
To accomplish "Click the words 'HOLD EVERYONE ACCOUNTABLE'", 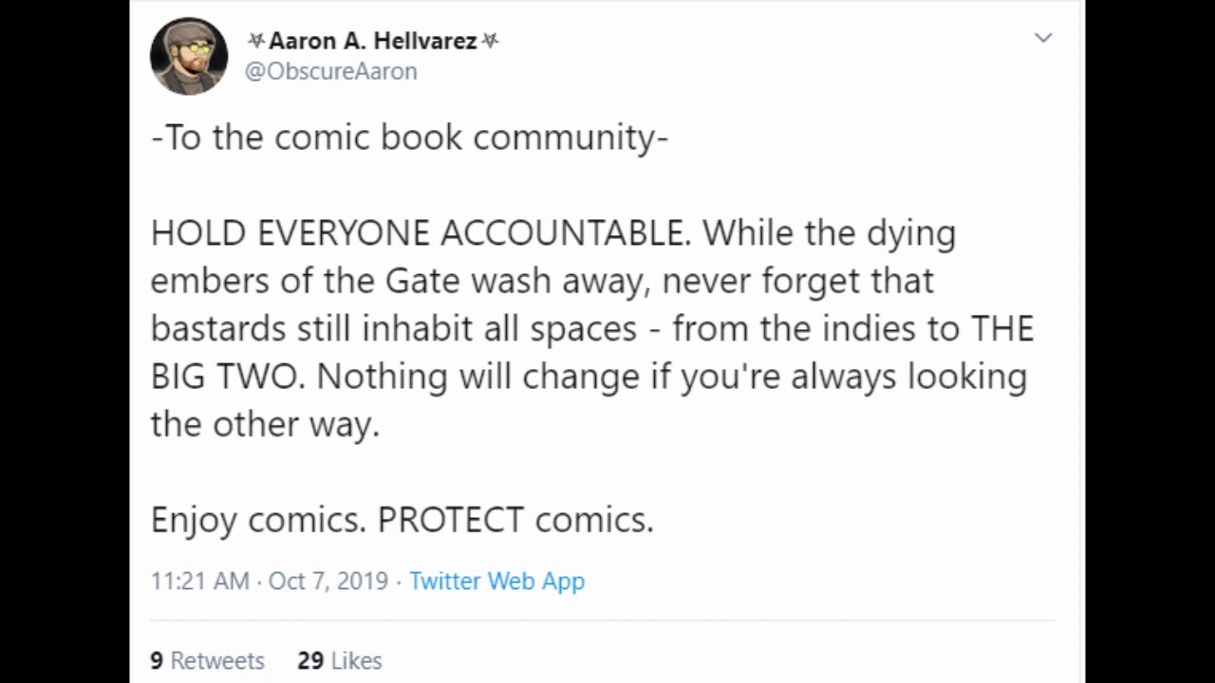I will click(x=420, y=233).
